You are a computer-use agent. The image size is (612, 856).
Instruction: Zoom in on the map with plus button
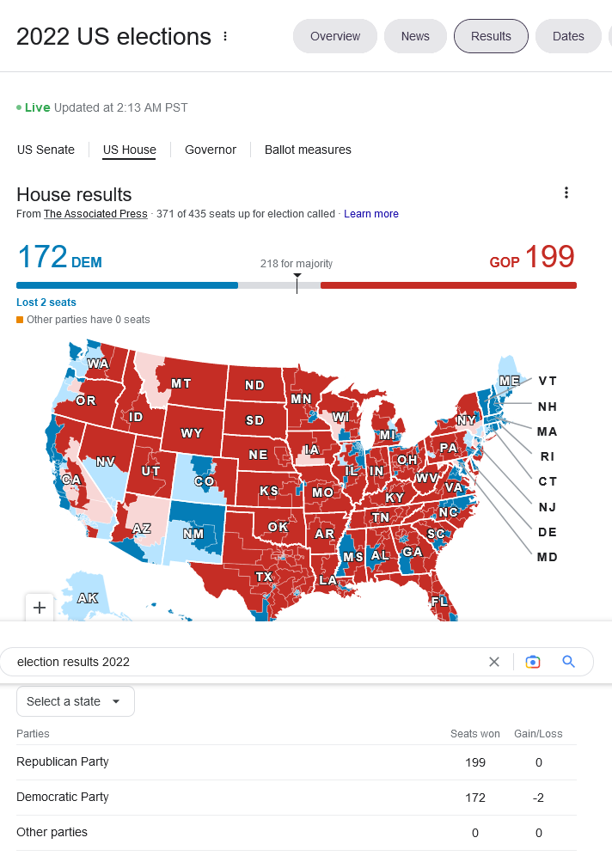40,608
